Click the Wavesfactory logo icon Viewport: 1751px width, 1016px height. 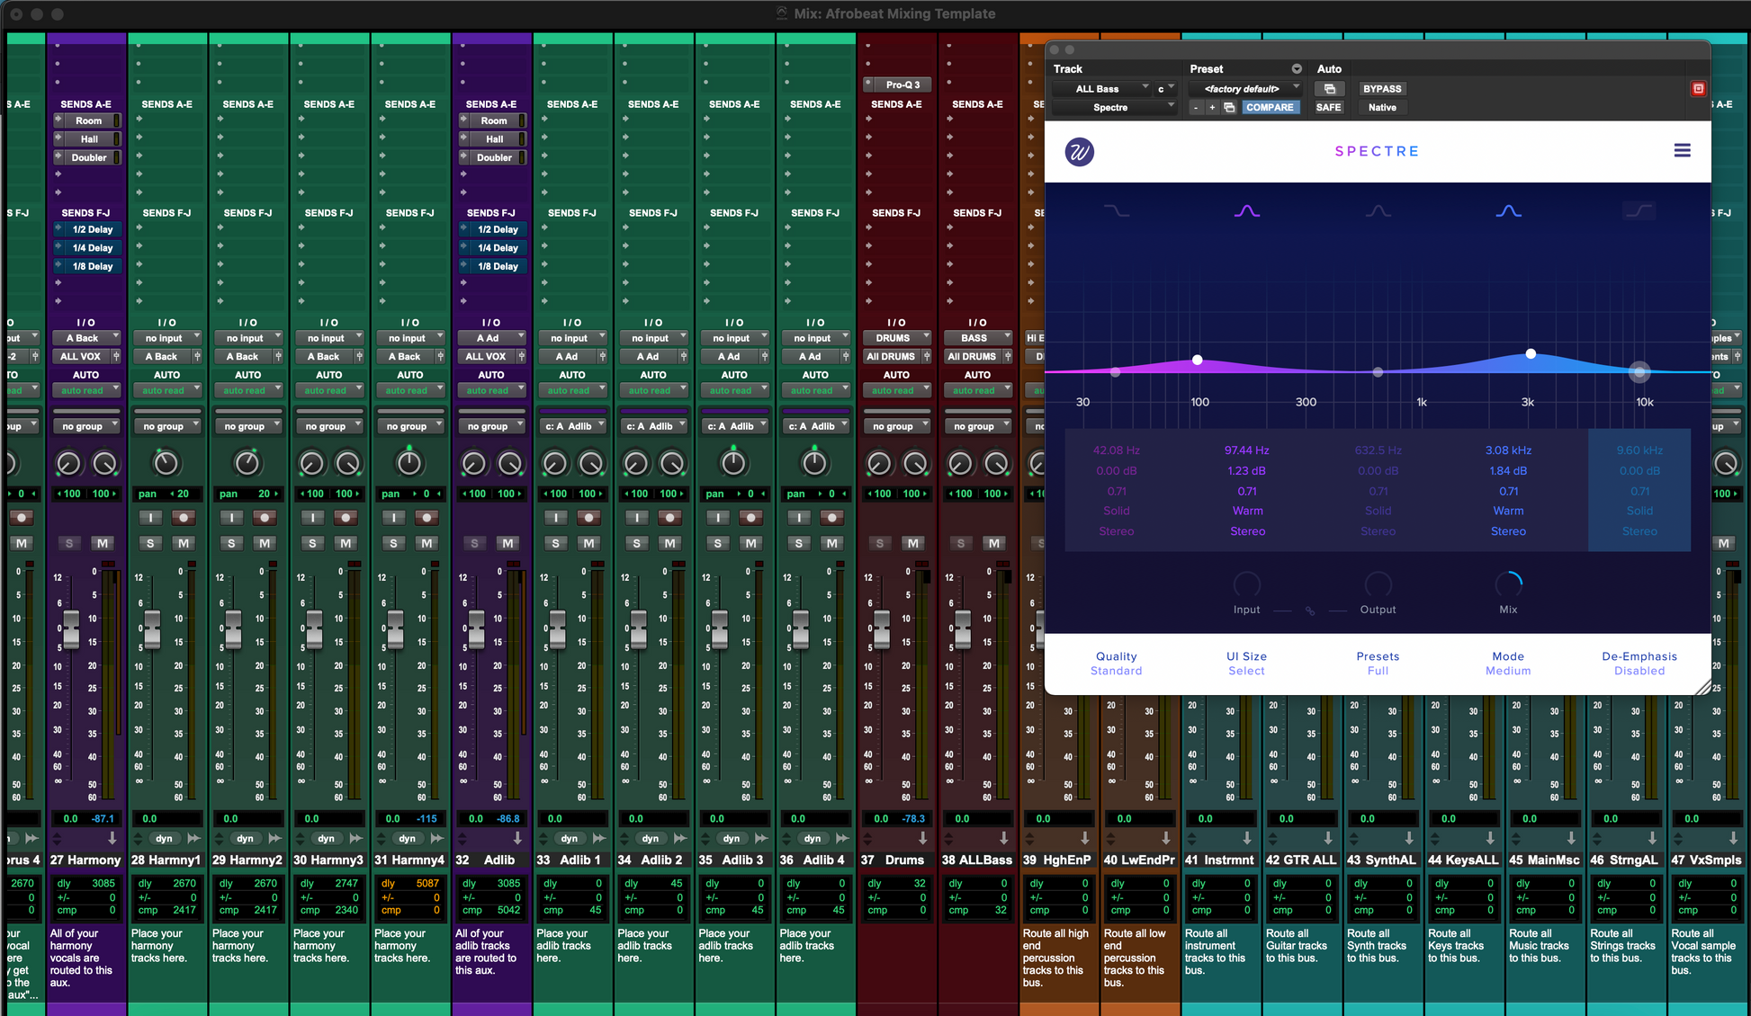click(1080, 152)
